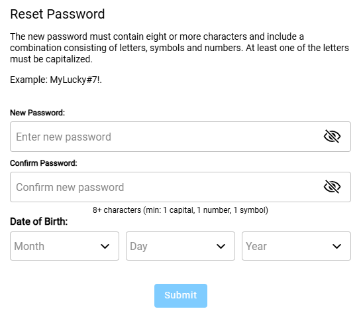
Task: Click the chevron arrow in Day selector
Action: click(x=221, y=247)
